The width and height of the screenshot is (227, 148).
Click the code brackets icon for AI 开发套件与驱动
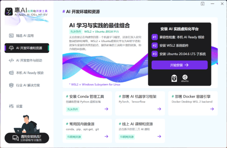tap(11, 60)
